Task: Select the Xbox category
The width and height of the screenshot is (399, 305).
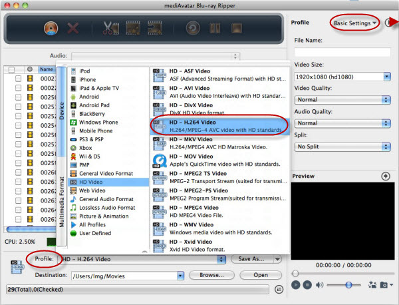Action: coord(108,148)
